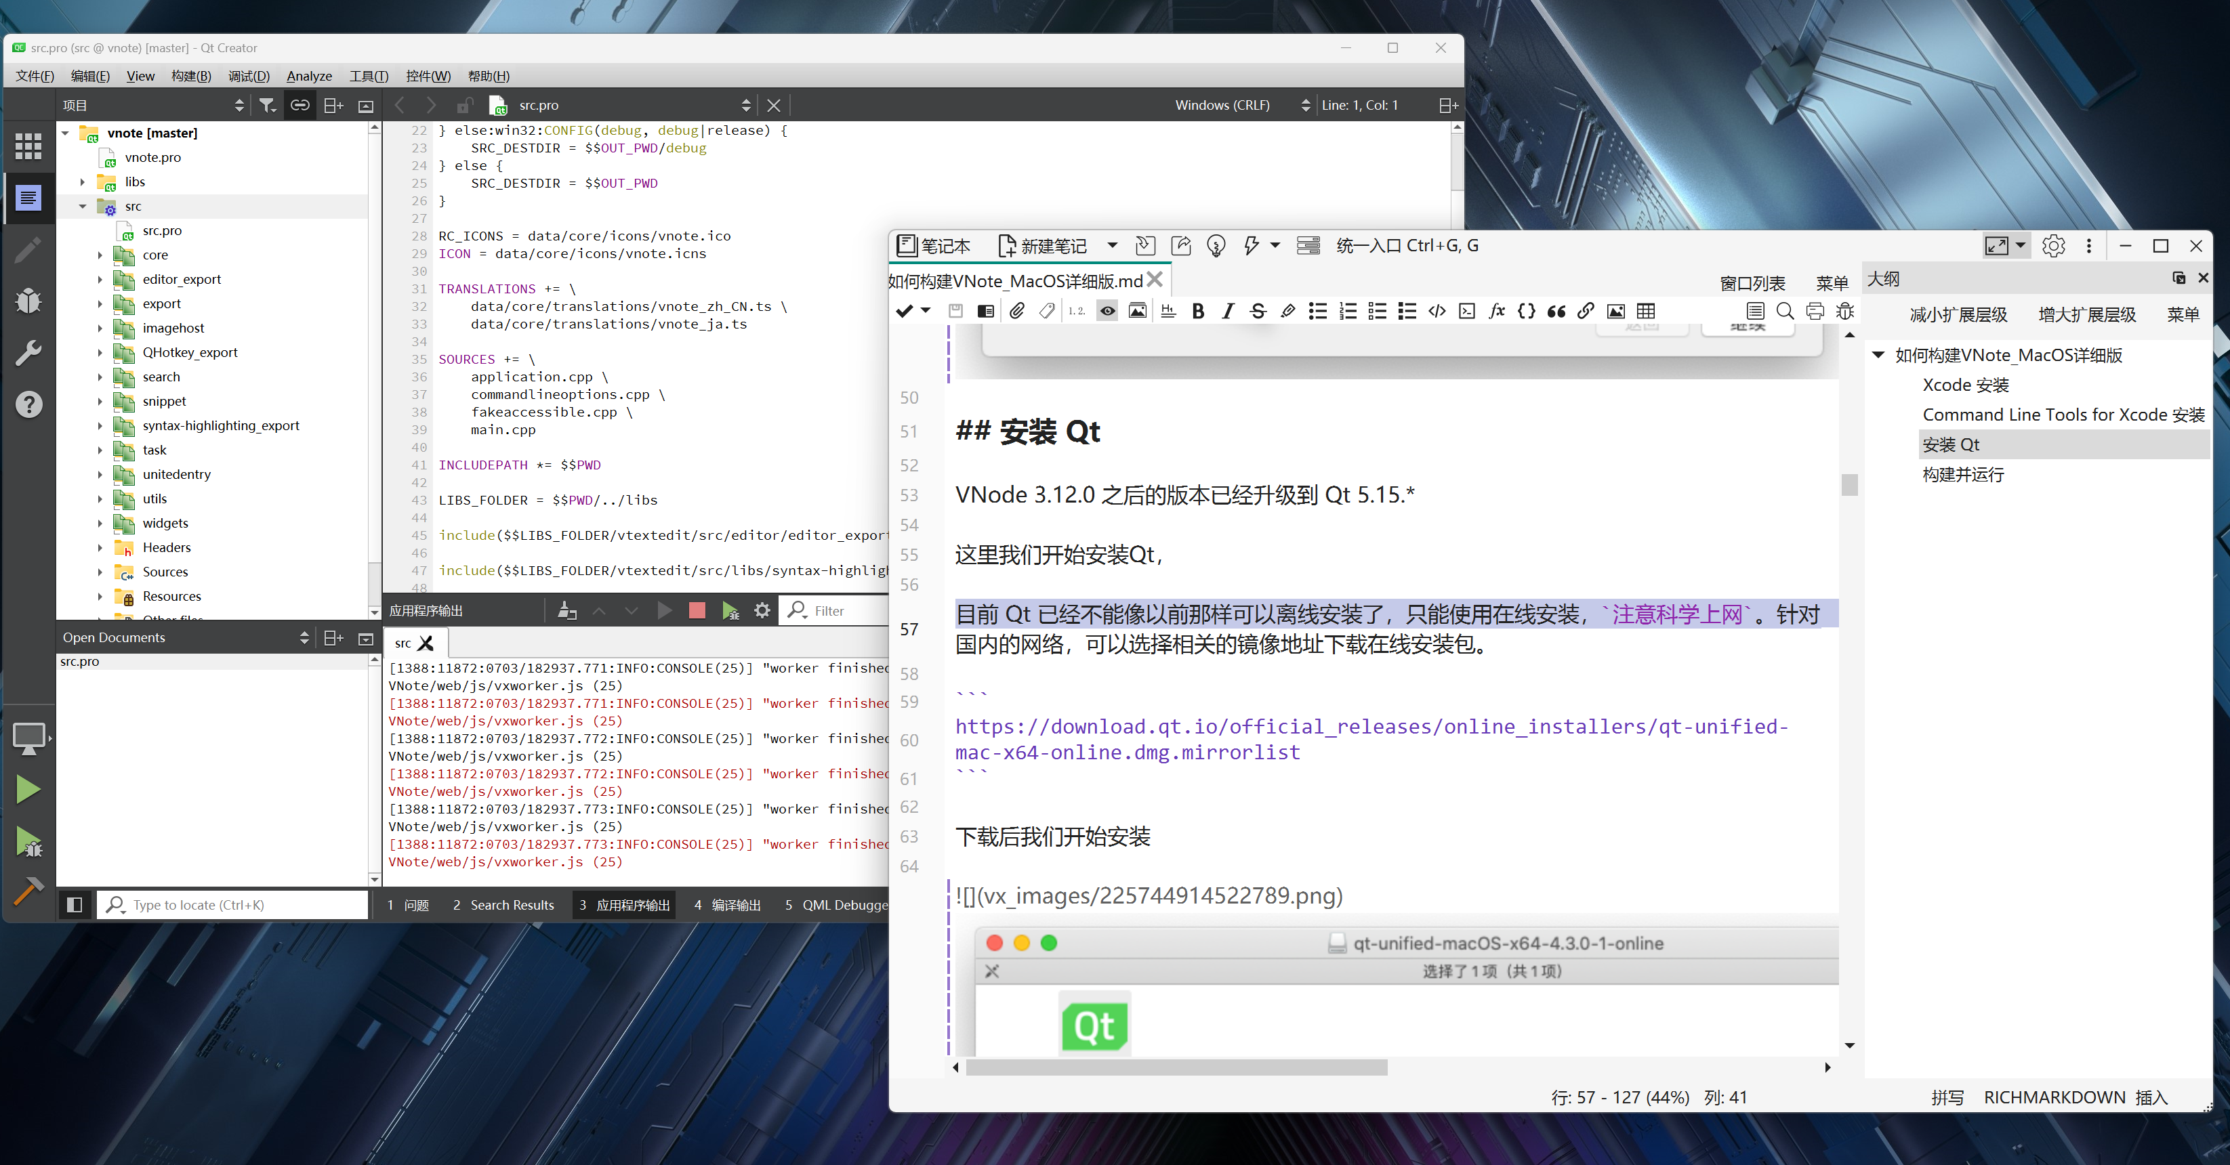Insert a link using VNote toolbar chain icon
Image resolution: width=2230 pixels, height=1165 pixels.
[x=1586, y=311]
